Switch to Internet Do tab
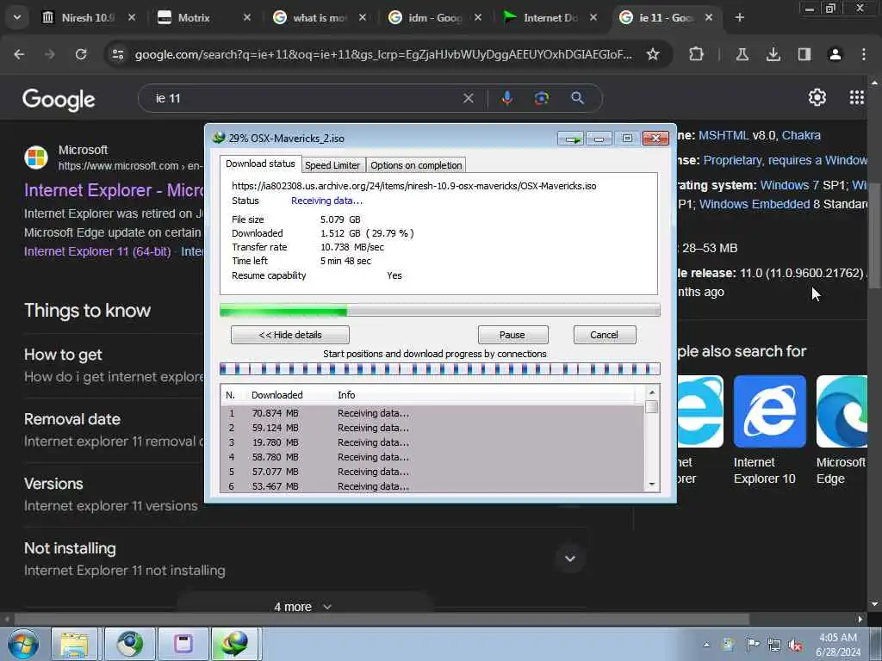The width and height of the screenshot is (882, 661). [550, 18]
